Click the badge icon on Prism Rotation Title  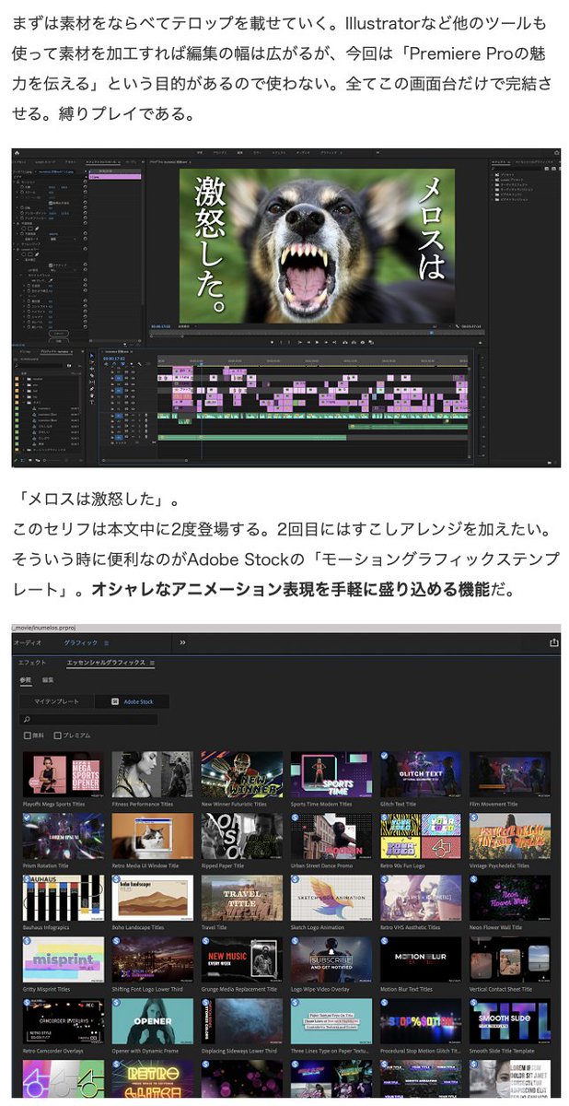[x=28, y=818]
